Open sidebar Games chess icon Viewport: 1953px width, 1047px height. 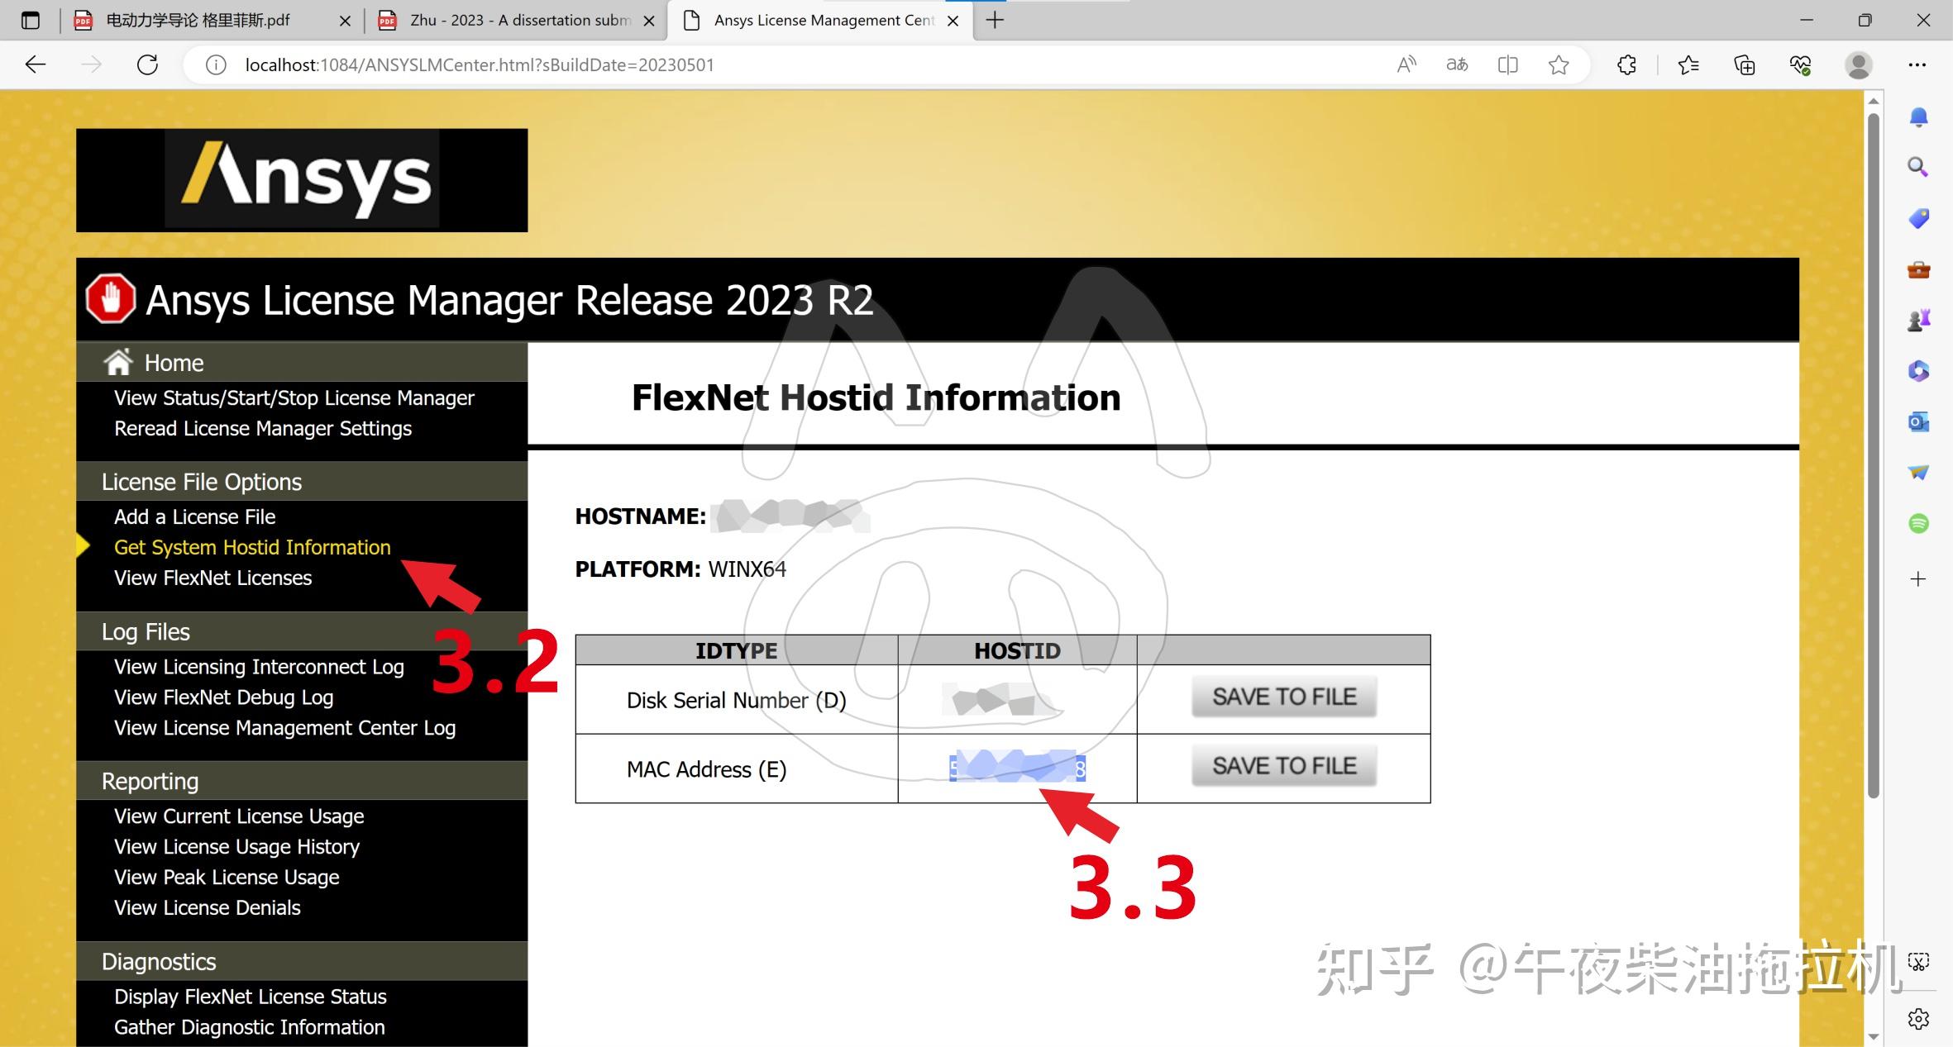[x=1918, y=320]
